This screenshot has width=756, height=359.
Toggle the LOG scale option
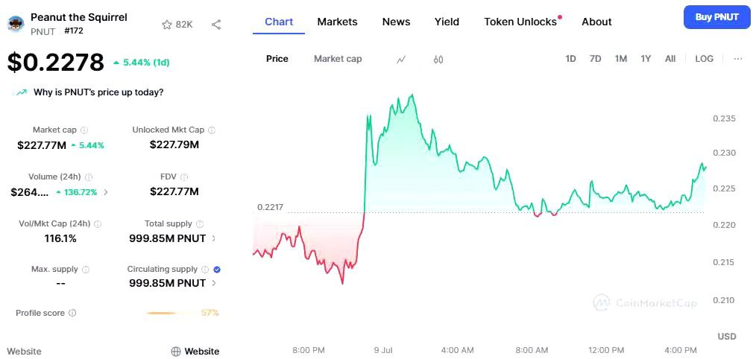(x=704, y=59)
